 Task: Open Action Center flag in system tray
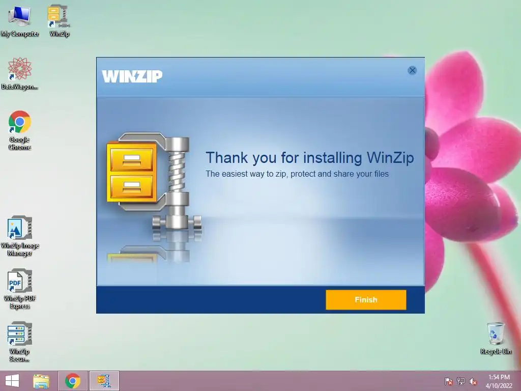[448, 381]
